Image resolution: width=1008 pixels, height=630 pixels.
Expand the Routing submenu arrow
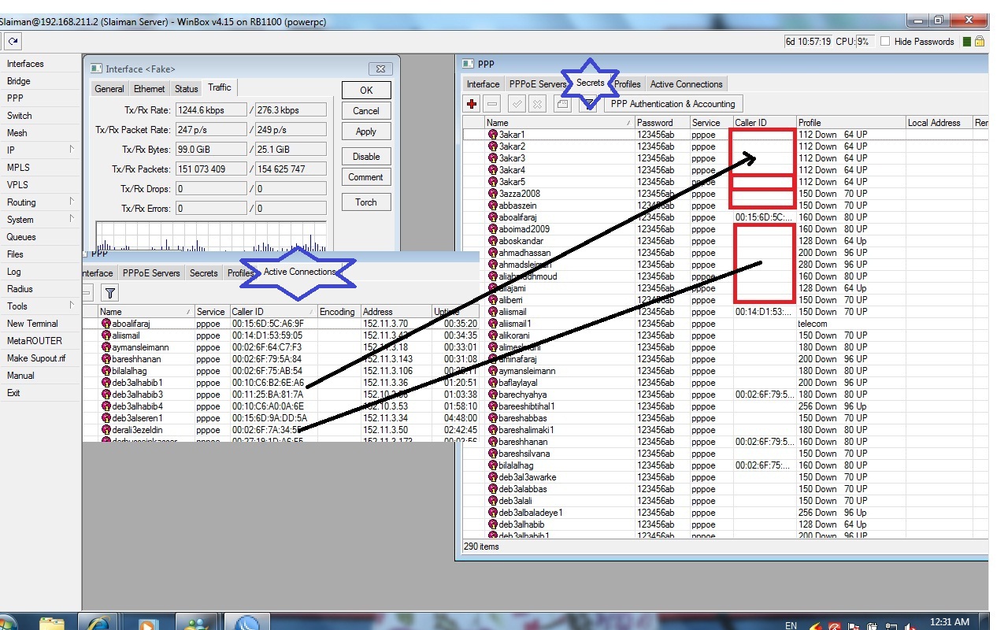72,201
